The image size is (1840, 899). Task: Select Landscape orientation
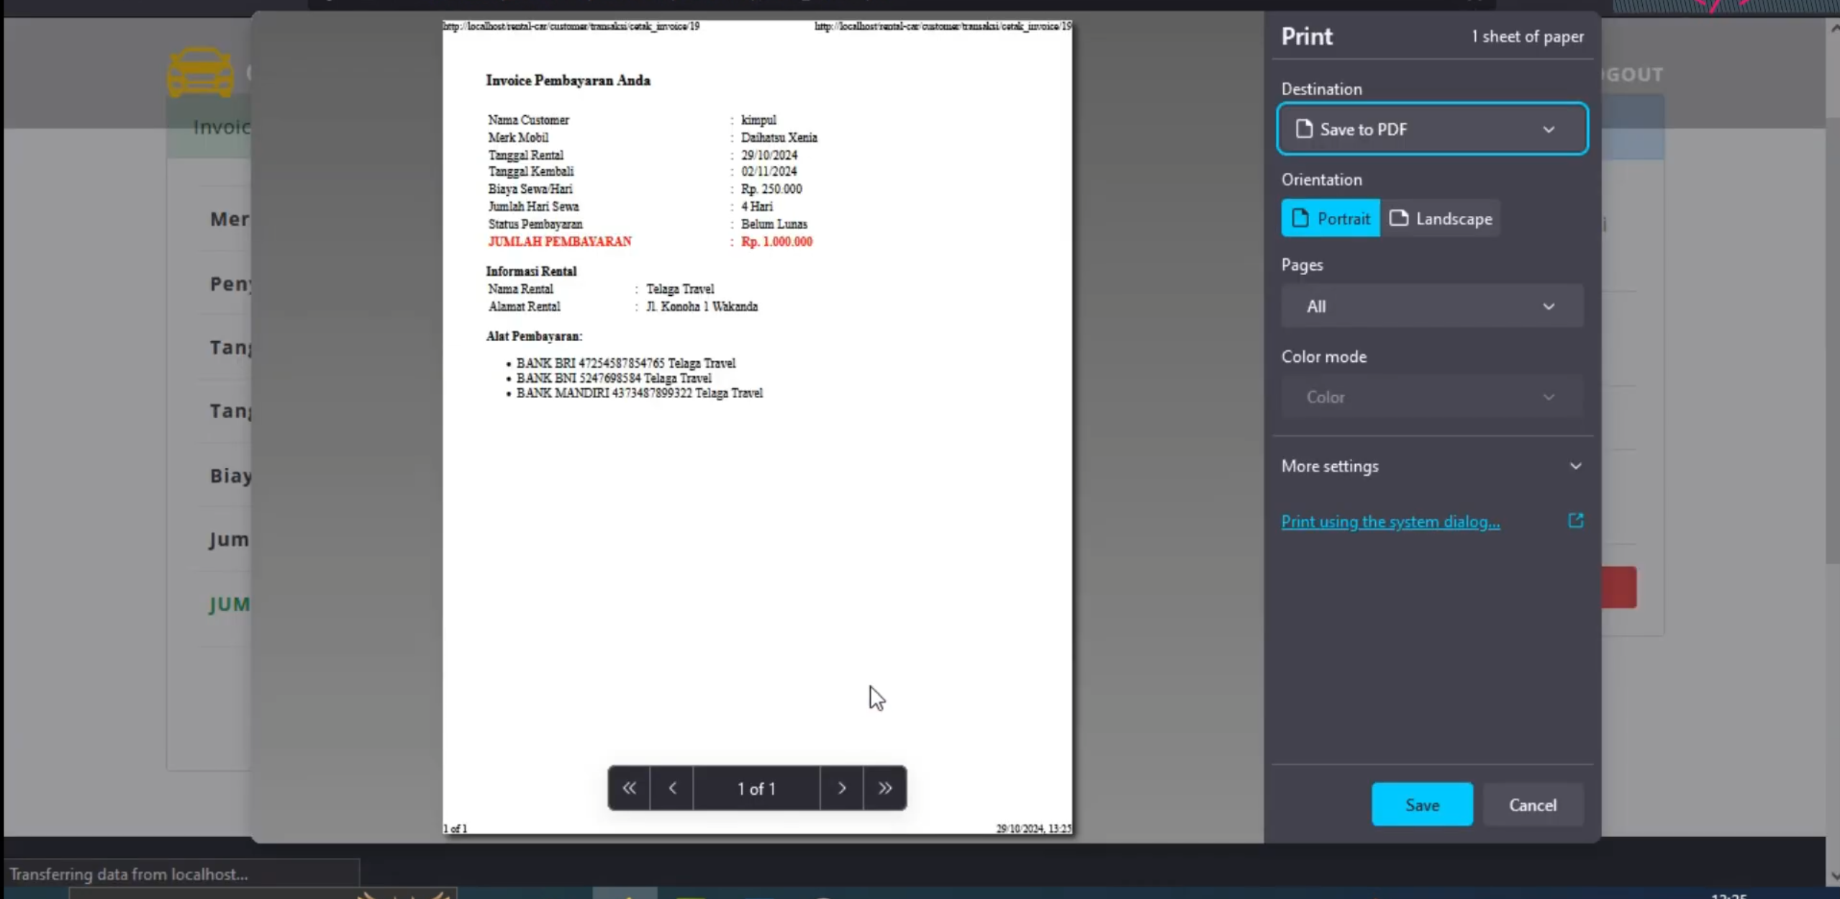pyautogui.click(x=1440, y=218)
